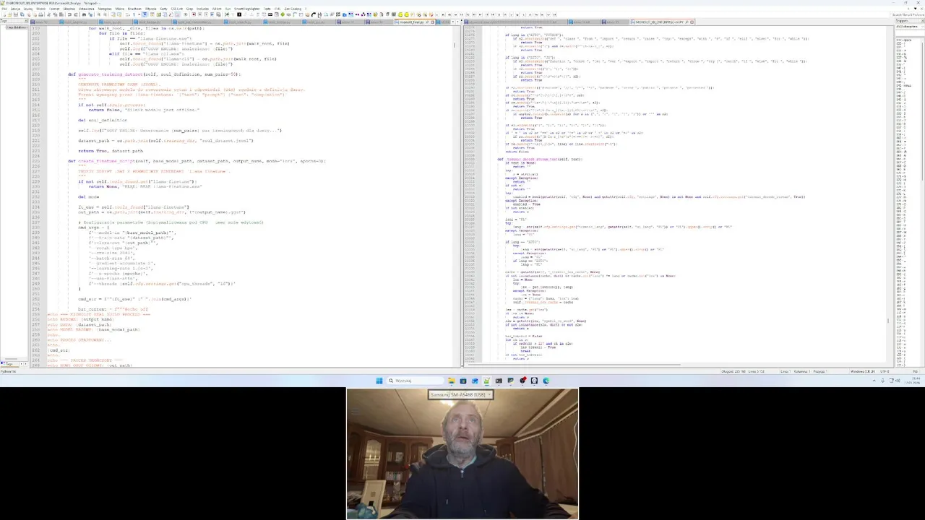The height and width of the screenshot is (520, 925).
Task: Open the Szukaj menu
Action: coord(28,9)
